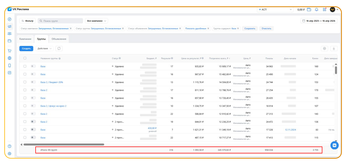The image size is (349, 165).
Task: Switch to the Объявления tab
Action: pyautogui.click(x=59, y=39)
